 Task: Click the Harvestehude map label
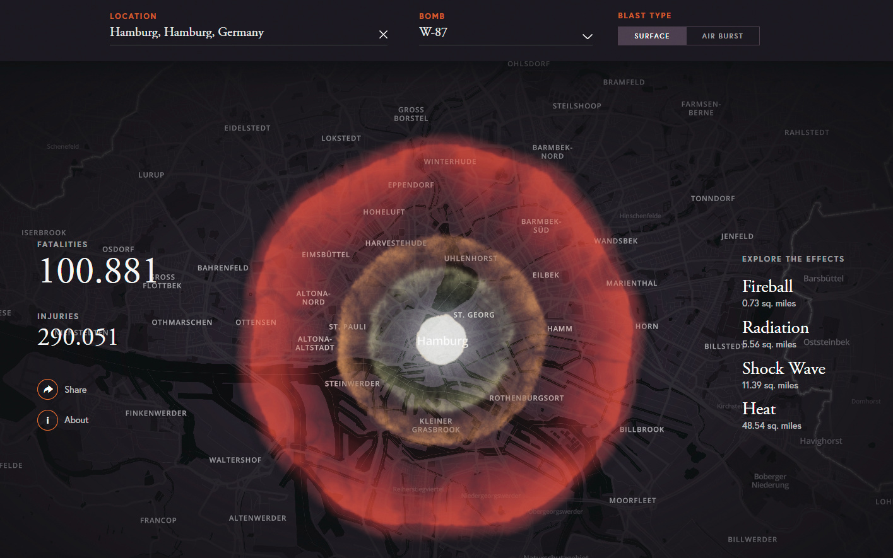[x=396, y=243]
